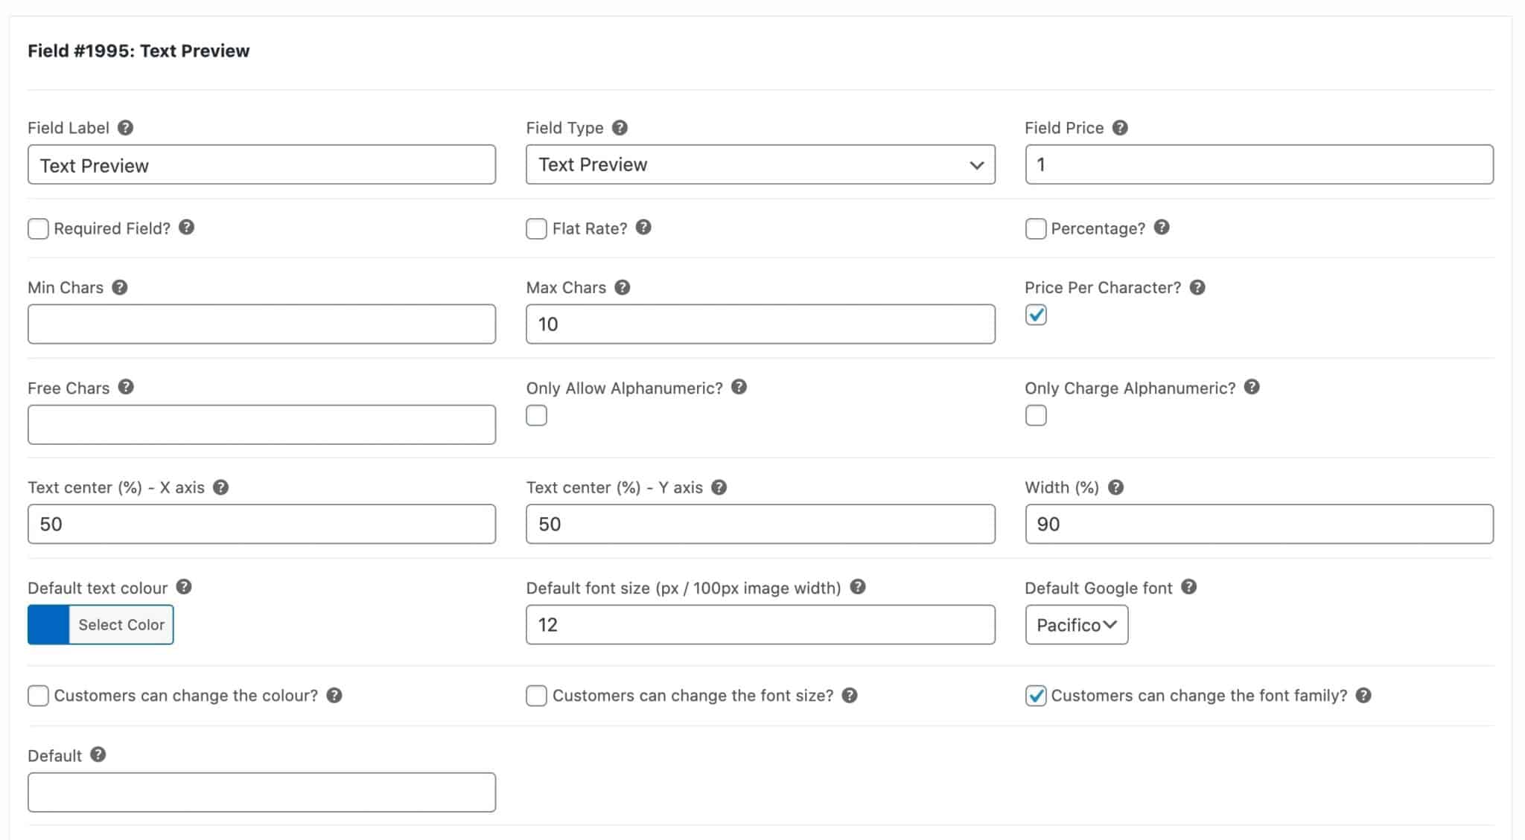The width and height of the screenshot is (1525, 840).
Task: Click the help icon next to Width (%)
Action: pyautogui.click(x=1115, y=487)
